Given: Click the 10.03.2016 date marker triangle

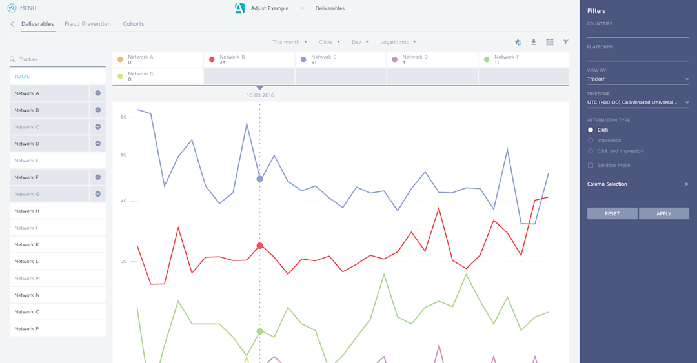Looking at the screenshot, I should click(x=260, y=88).
